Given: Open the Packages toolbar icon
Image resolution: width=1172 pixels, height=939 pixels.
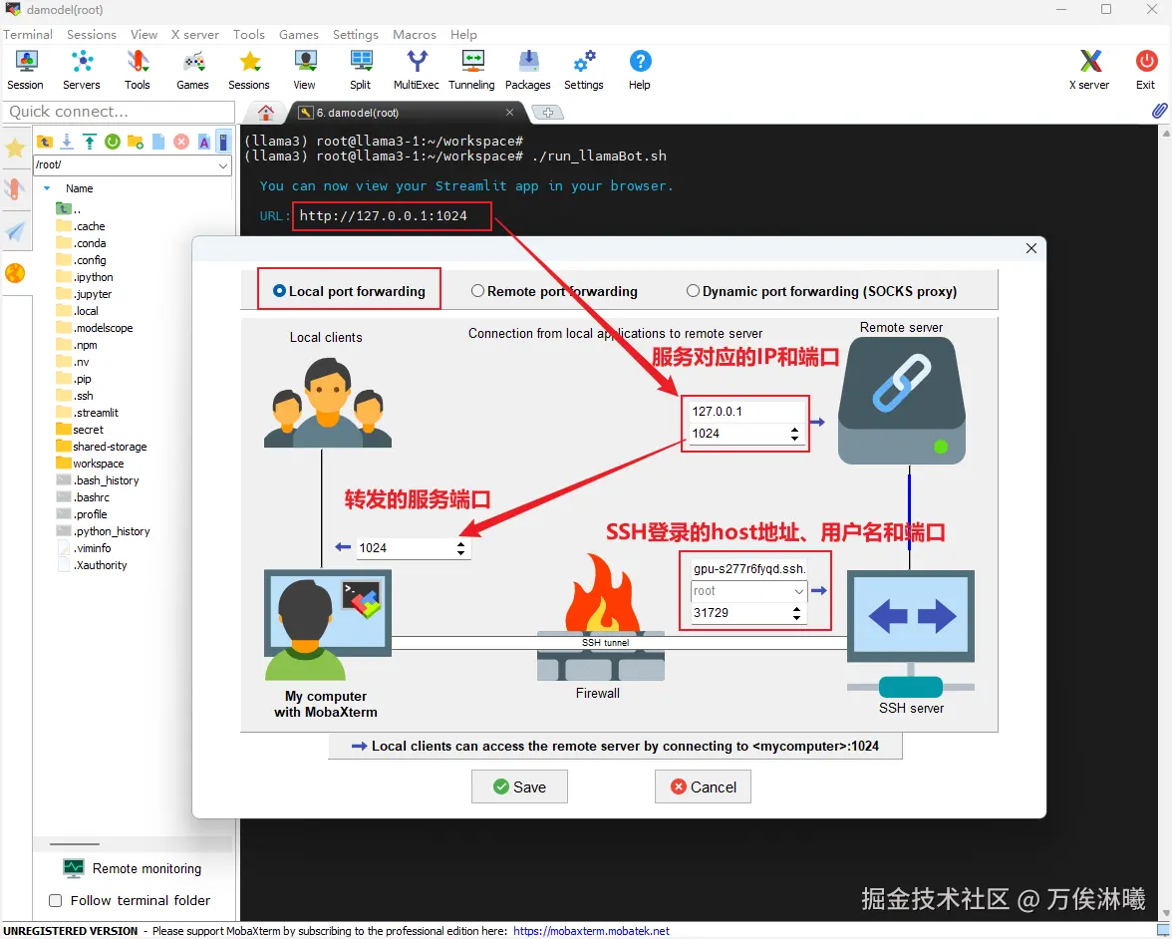Looking at the screenshot, I should pos(528,70).
